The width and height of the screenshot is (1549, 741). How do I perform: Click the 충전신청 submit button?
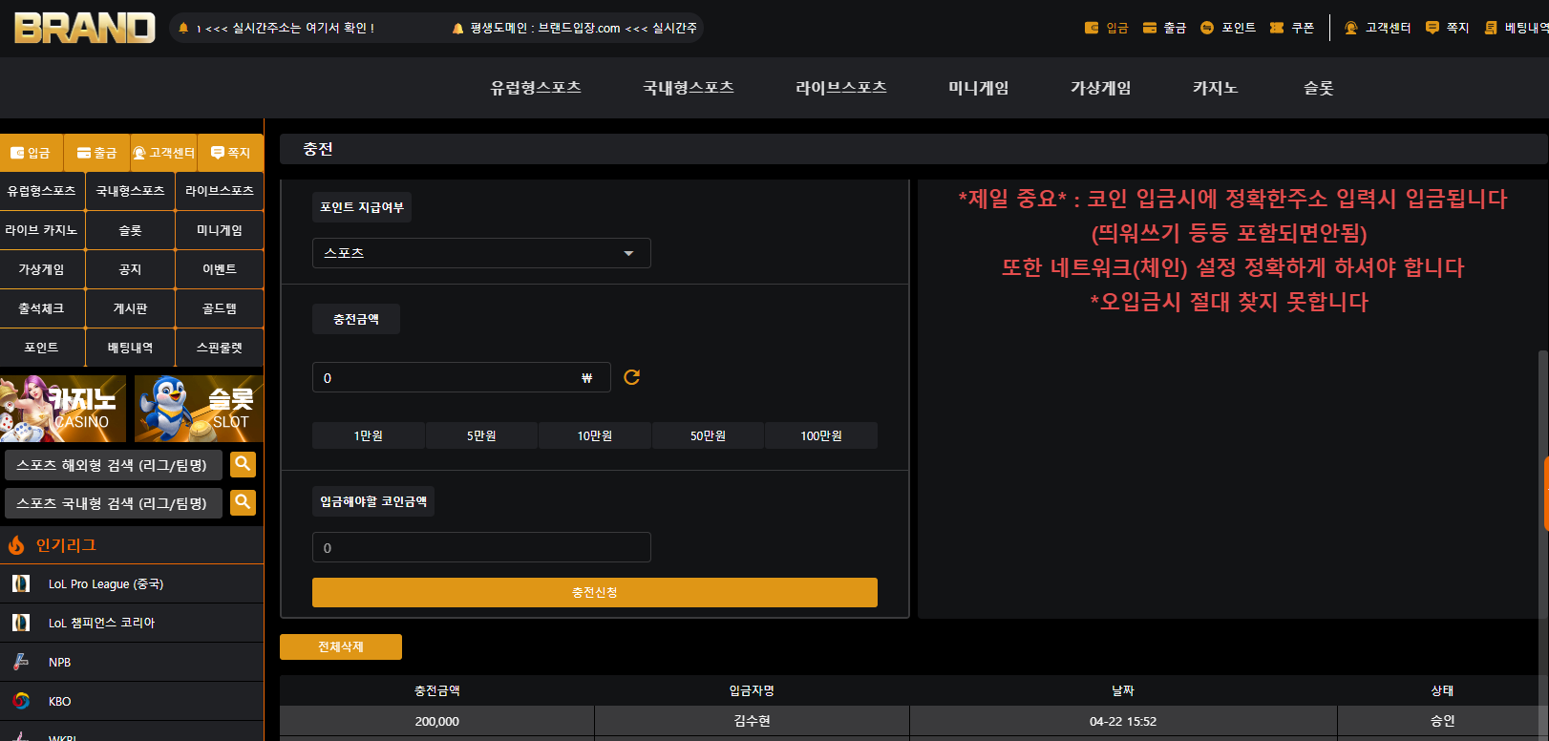click(x=594, y=592)
